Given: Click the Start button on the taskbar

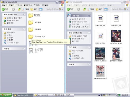Looking at the screenshot, I should click(x=6, y=95).
